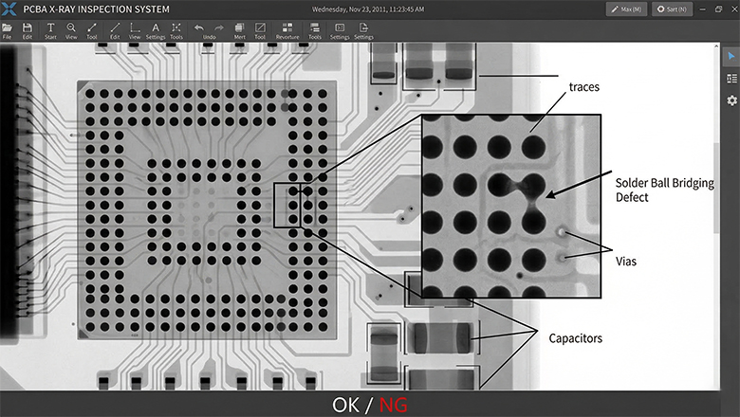Click the selection-box Tools icon

point(176,28)
